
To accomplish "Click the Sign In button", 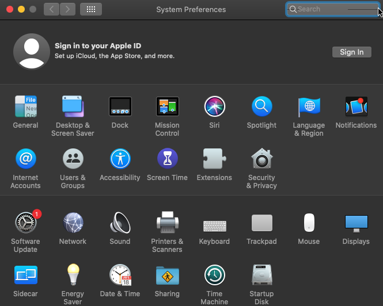I will point(351,52).
